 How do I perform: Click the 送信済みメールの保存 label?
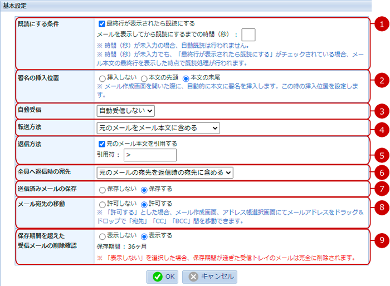47,189
